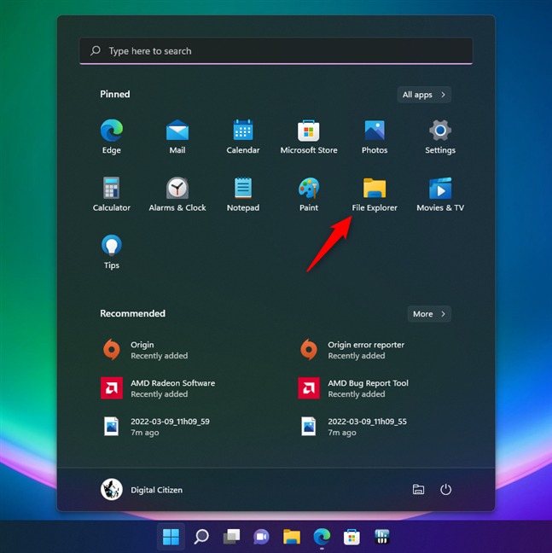Launch Notepad from Pinned
Screen dimensions: 552x553
point(243,195)
